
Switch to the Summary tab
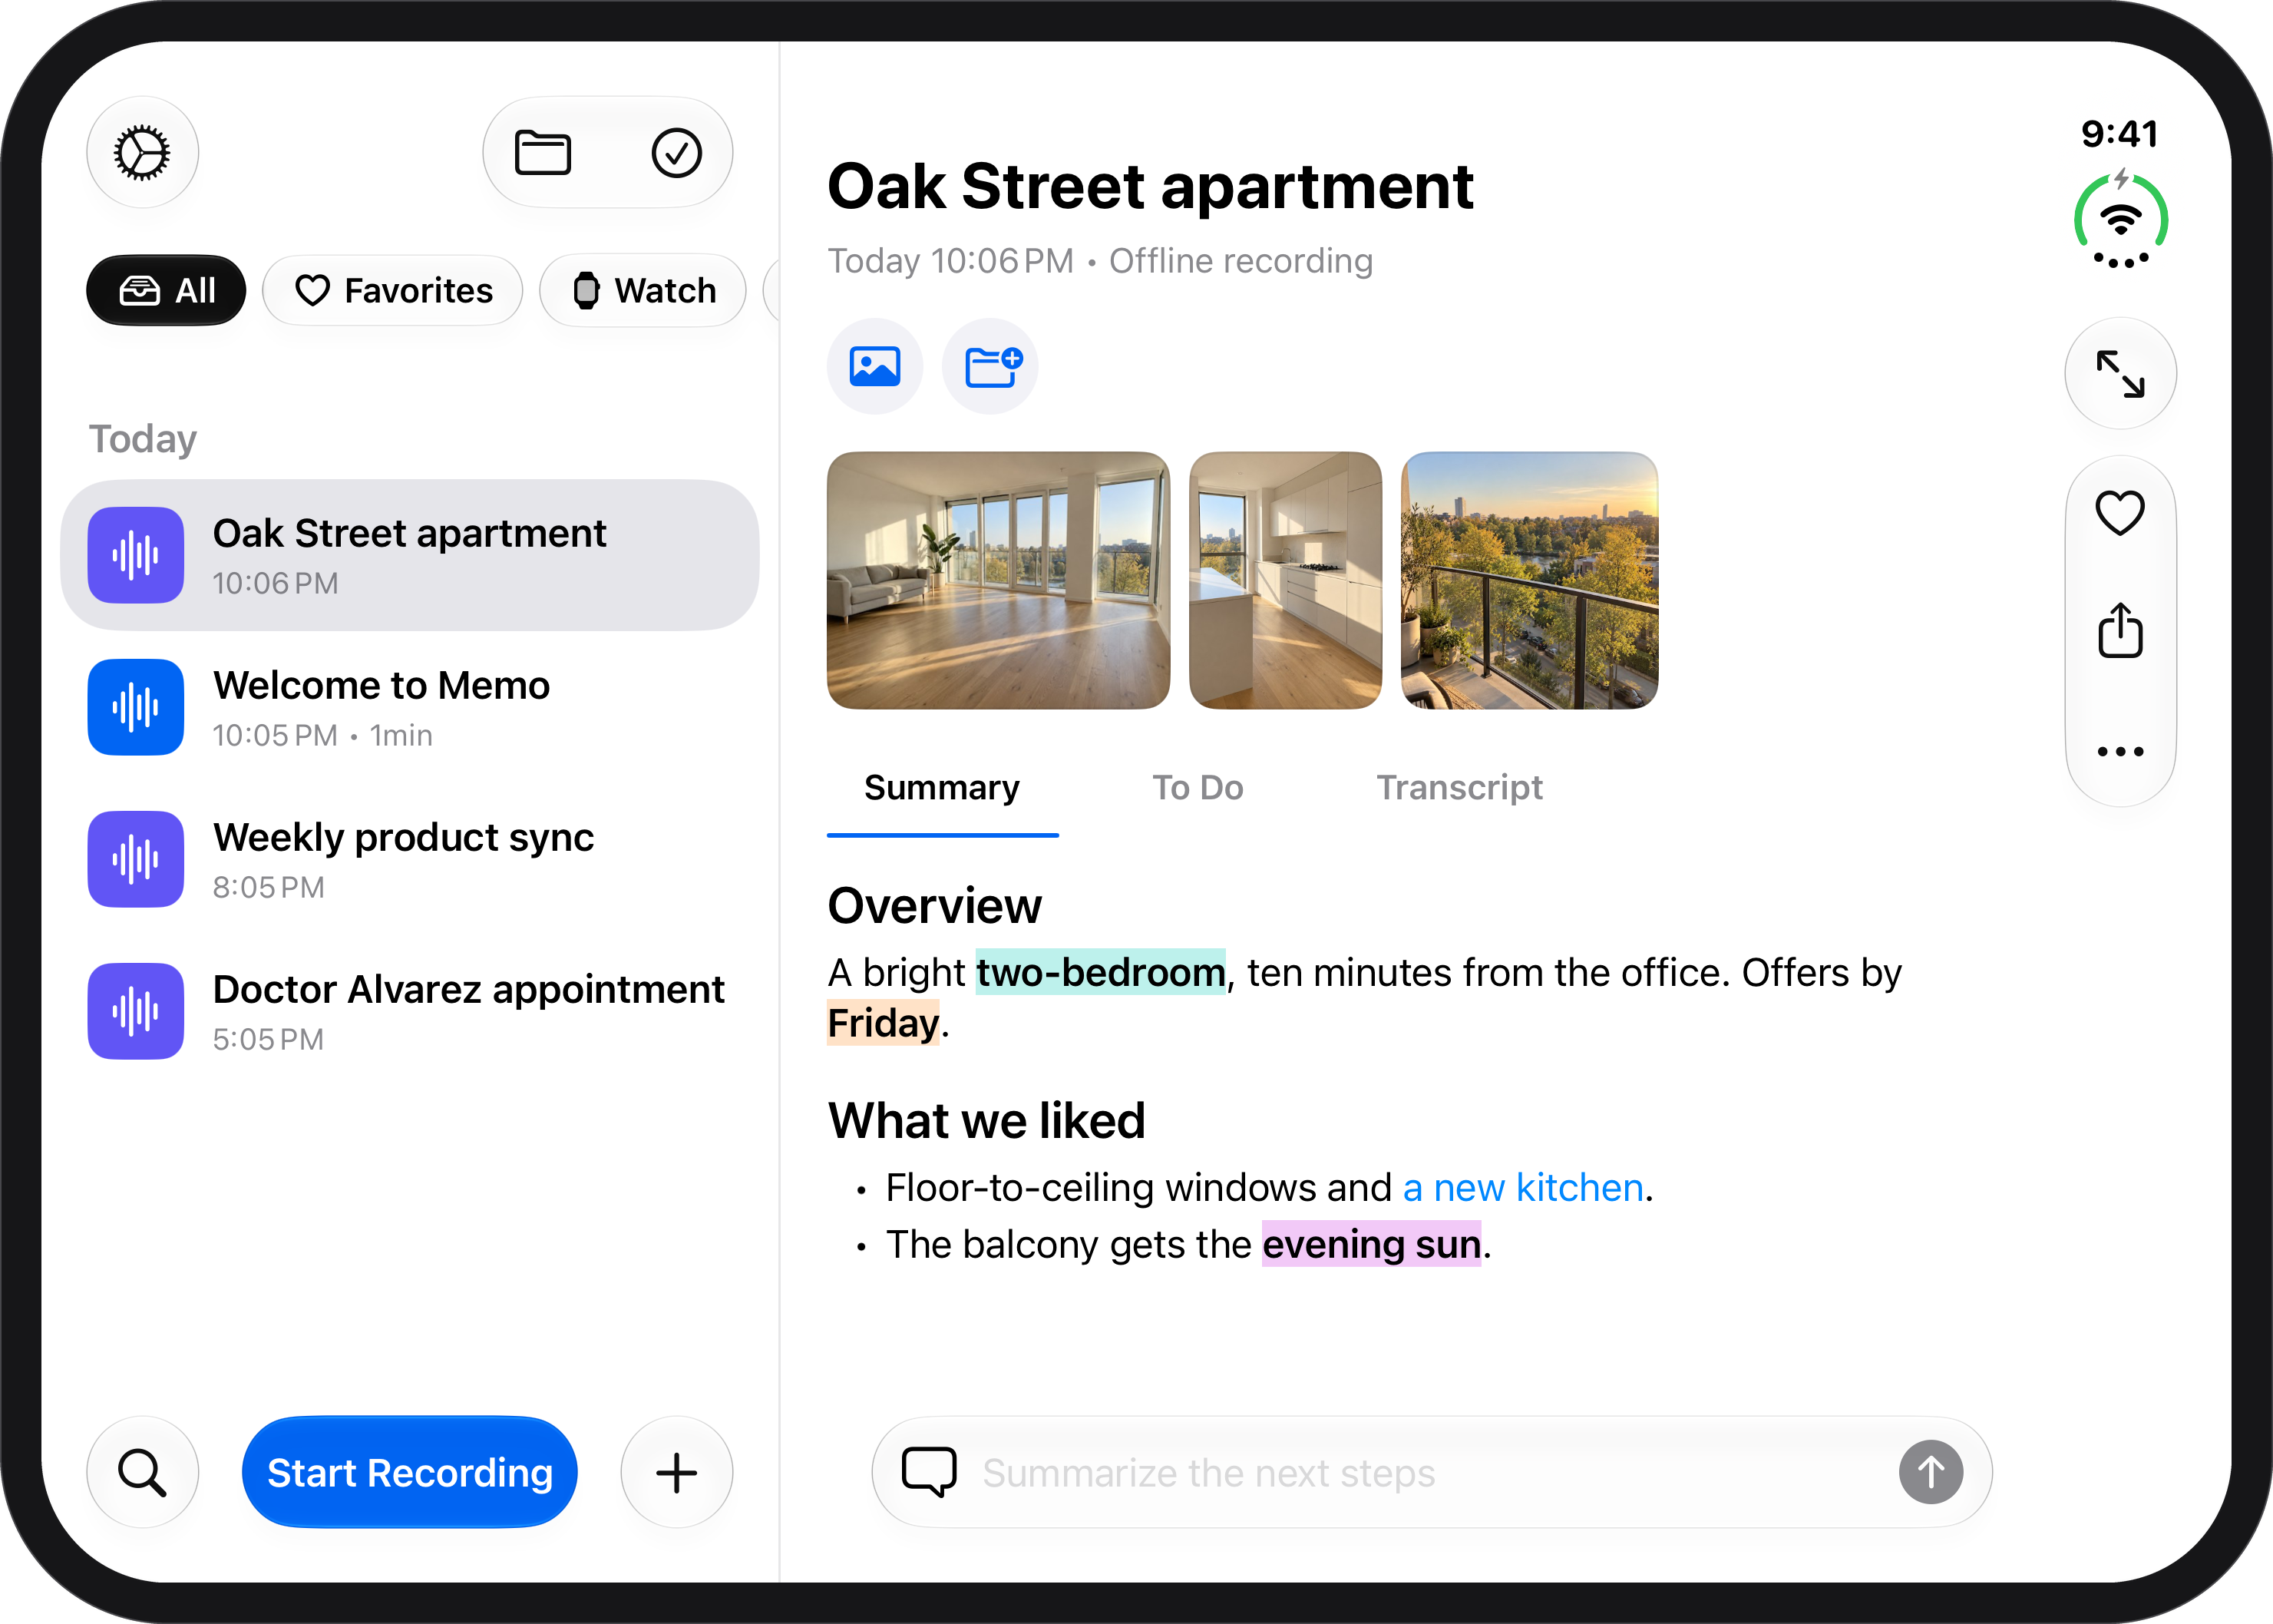click(942, 788)
